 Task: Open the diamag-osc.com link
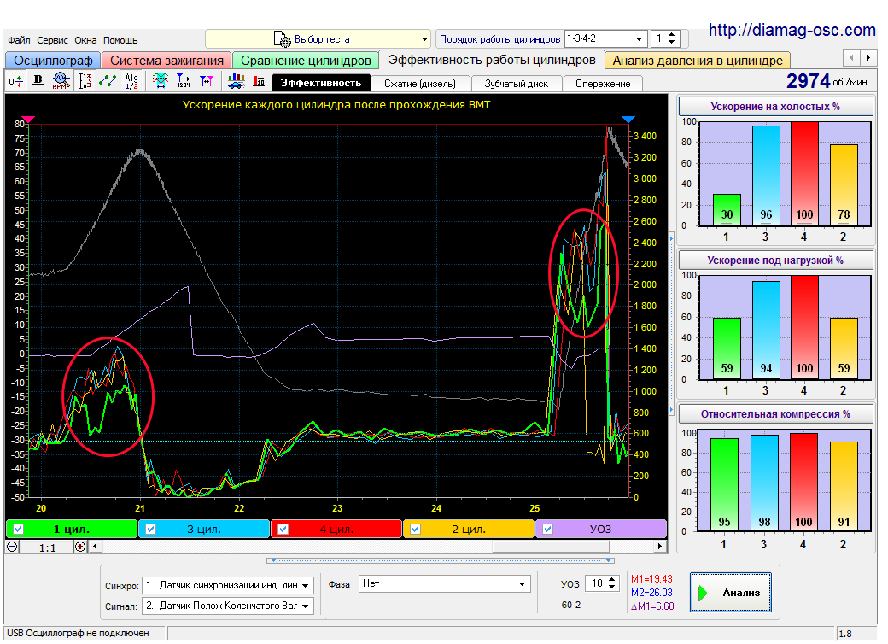pos(792,29)
